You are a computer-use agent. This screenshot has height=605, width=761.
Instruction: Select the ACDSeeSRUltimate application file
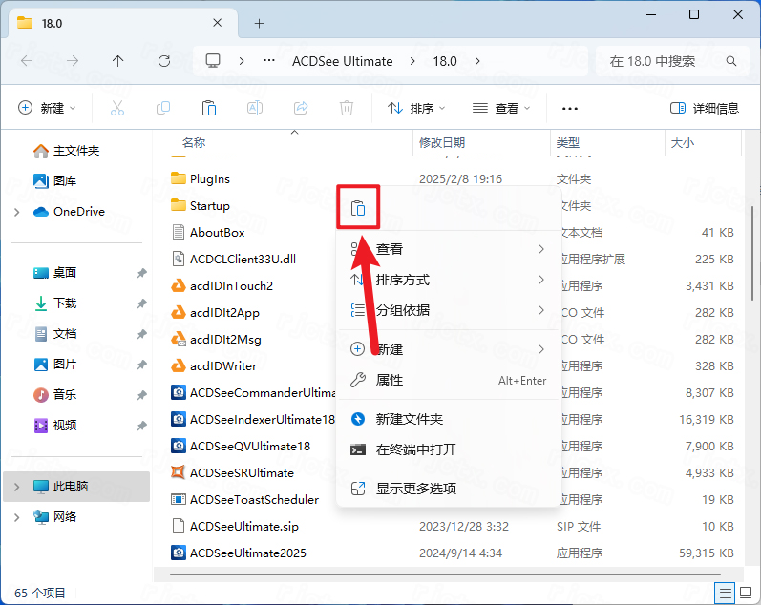[241, 472]
